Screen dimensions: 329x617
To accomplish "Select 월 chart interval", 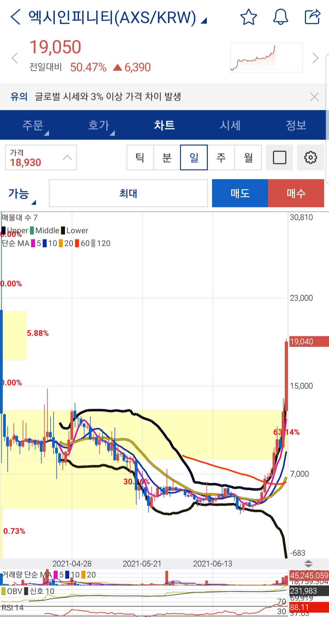I will coord(248,158).
